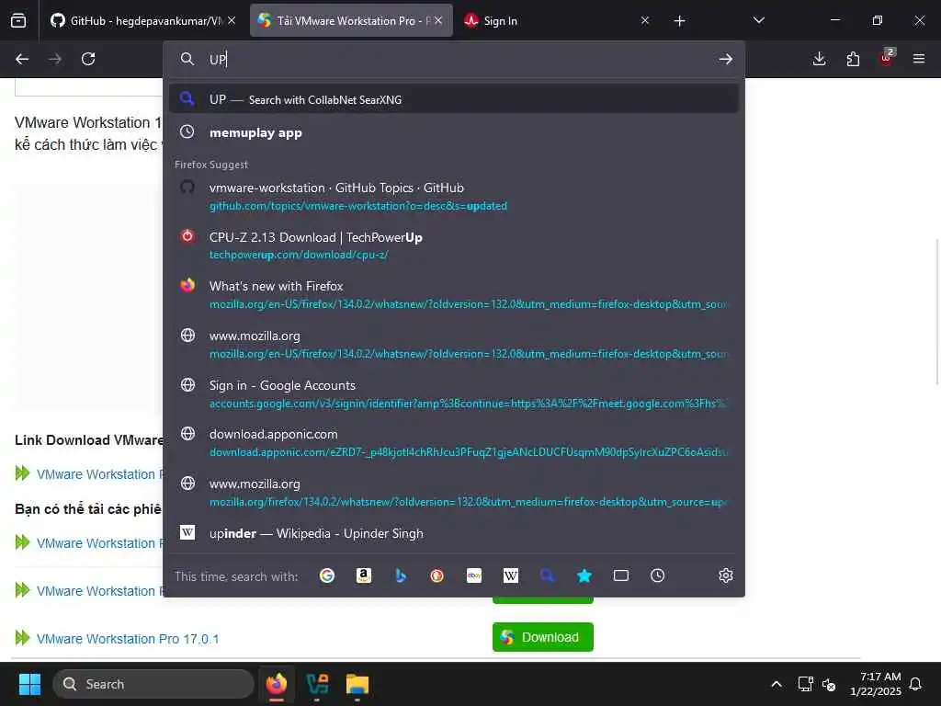Open the Downloads panel icon
941x706 pixels.
819,59
